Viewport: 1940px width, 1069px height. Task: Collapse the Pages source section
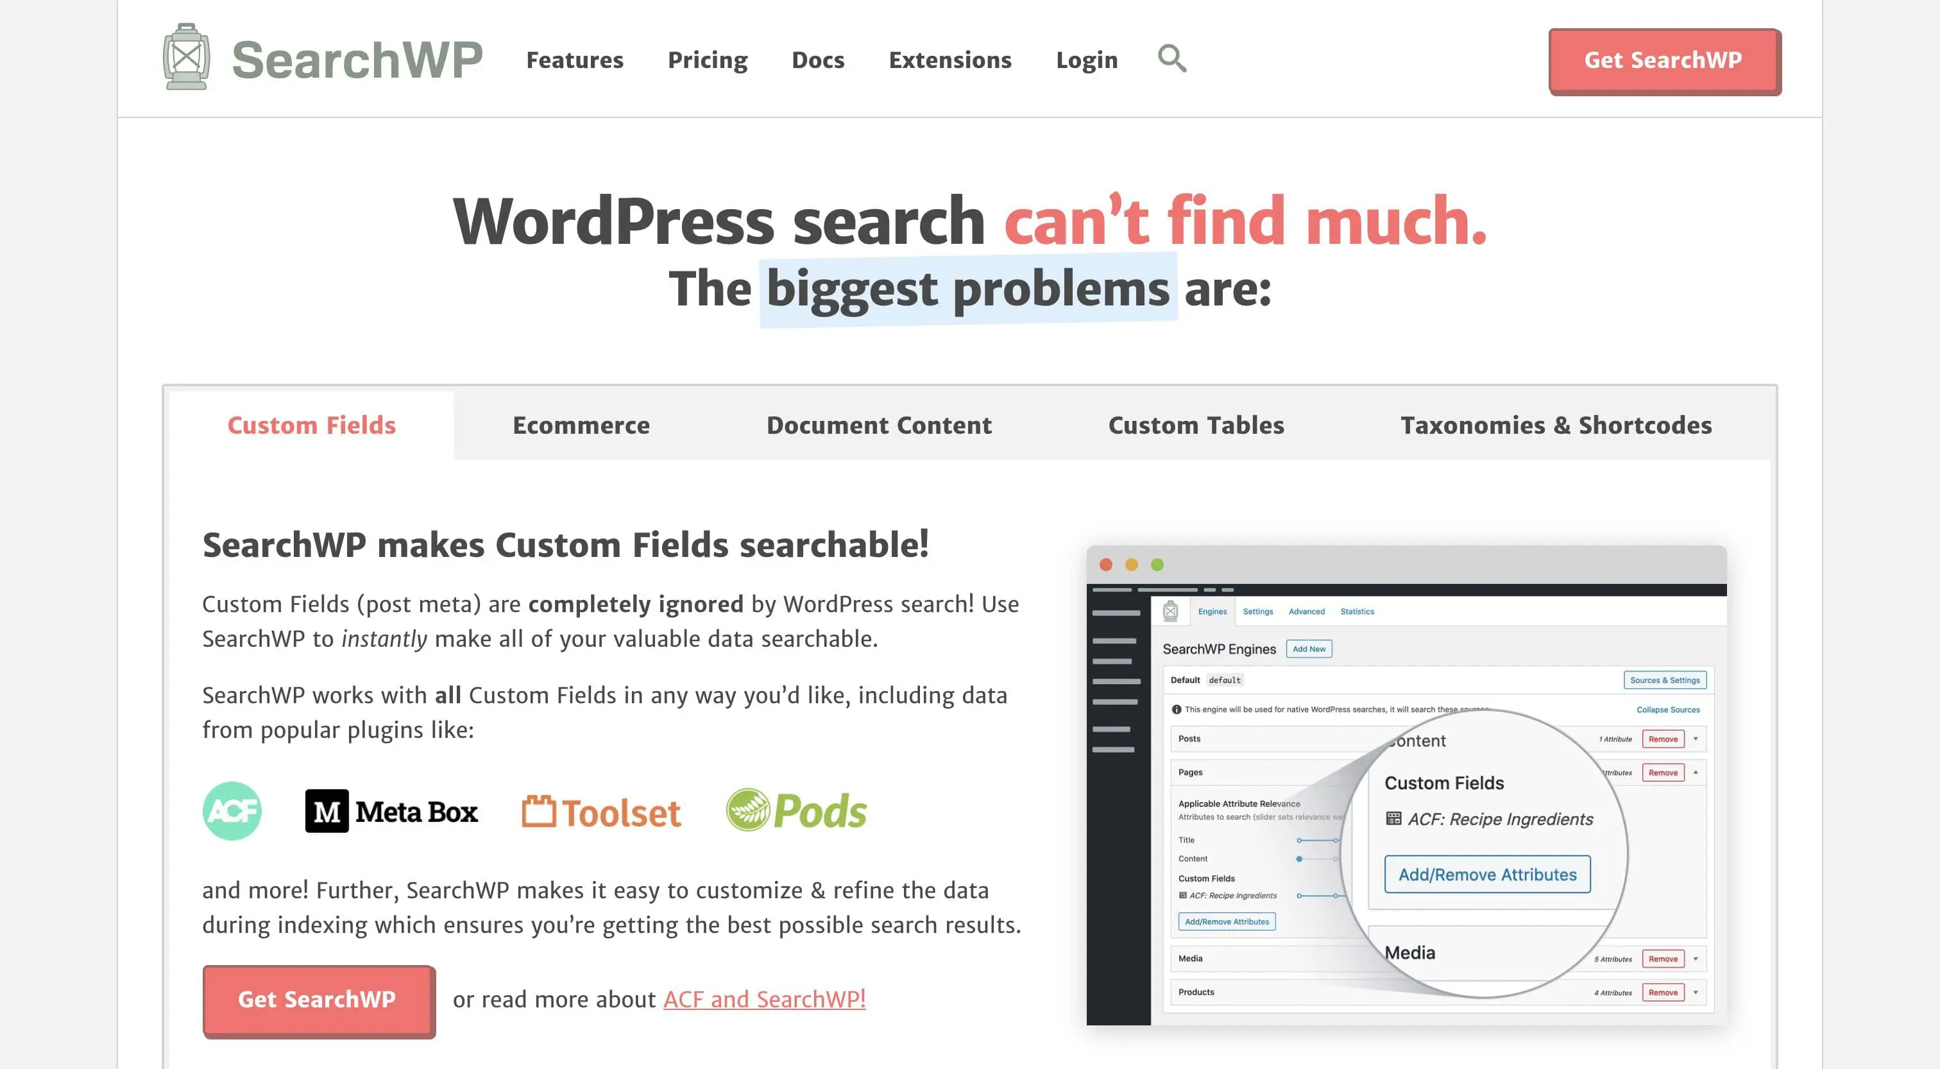tap(1697, 773)
